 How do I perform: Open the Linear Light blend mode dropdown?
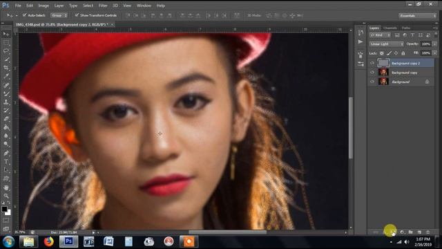(x=387, y=44)
